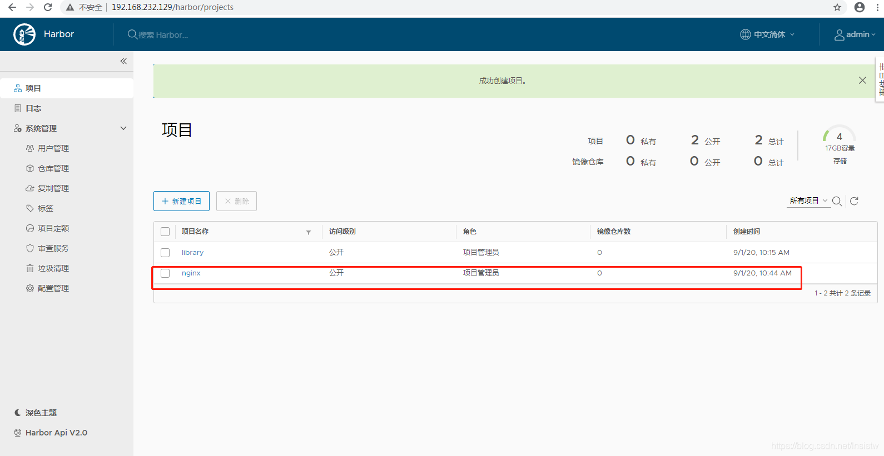The width and height of the screenshot is (884, 456).
Task: Open browser three-dot menu
Action: pyautogui.click(x=877, y=7)
